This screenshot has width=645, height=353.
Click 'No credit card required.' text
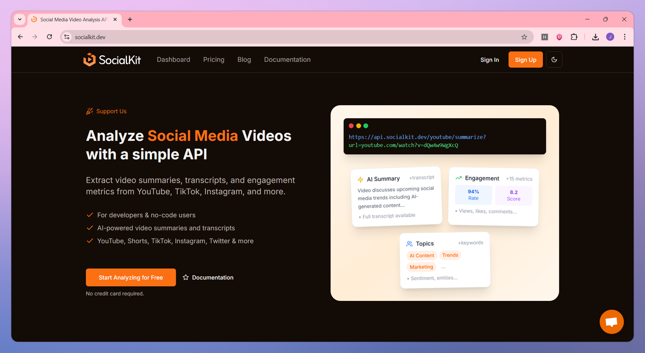click(115, 293)
